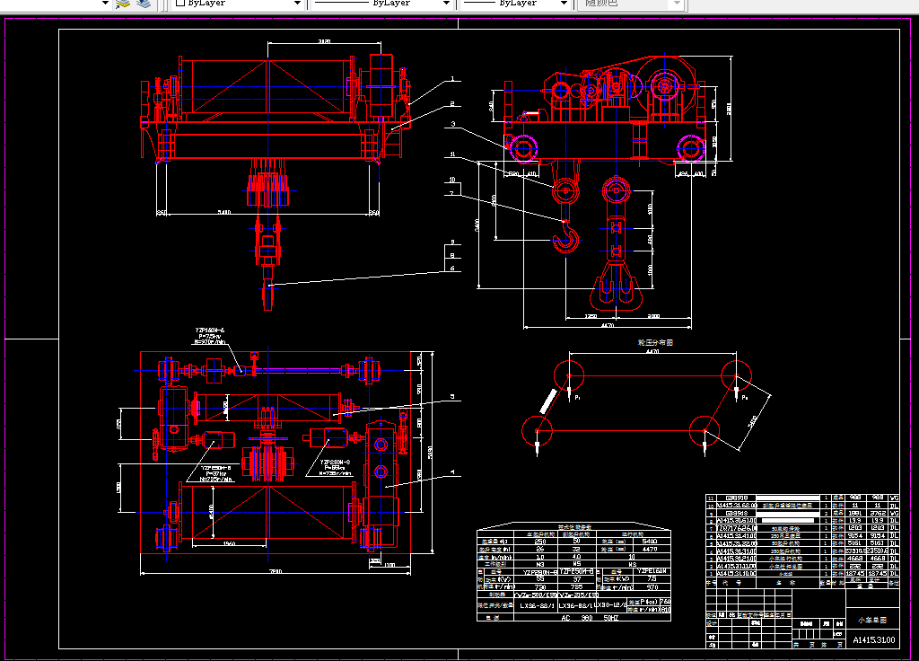The width and height of the screenshot is (919, 661).
Task: Open the color ByLayer dropdown with white swatch
Action: (x=238, y=3)
